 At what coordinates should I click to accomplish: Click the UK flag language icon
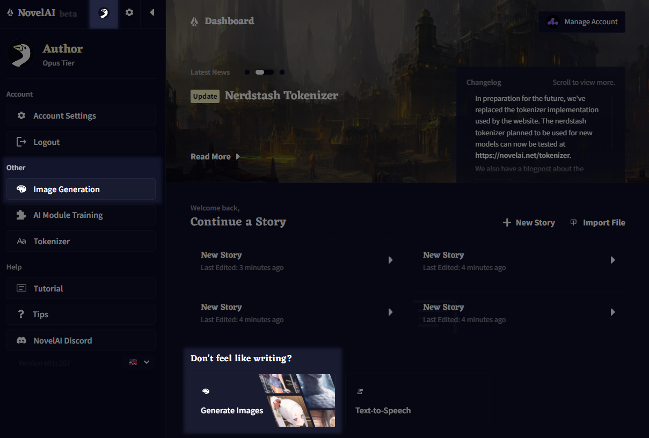coord(133,362)
